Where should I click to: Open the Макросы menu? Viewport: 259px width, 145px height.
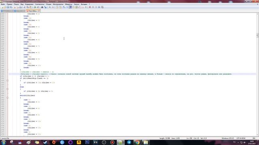coord(68,4)
